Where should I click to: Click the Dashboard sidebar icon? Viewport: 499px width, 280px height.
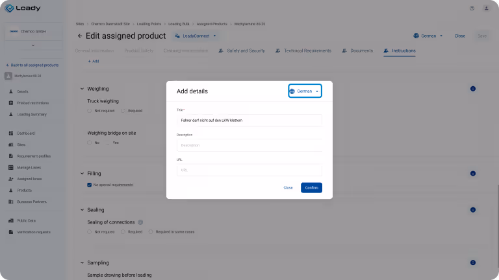tap(11, 134)
